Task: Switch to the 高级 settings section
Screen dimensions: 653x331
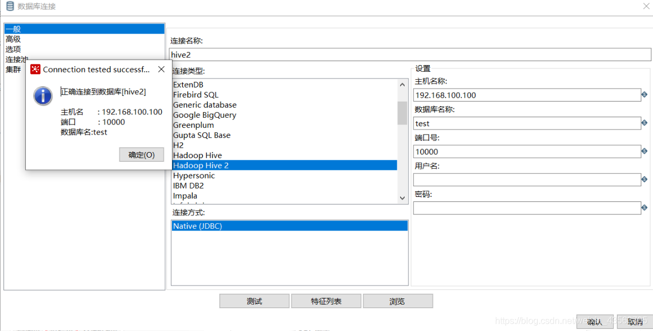Action: click(x=13, y=39)
